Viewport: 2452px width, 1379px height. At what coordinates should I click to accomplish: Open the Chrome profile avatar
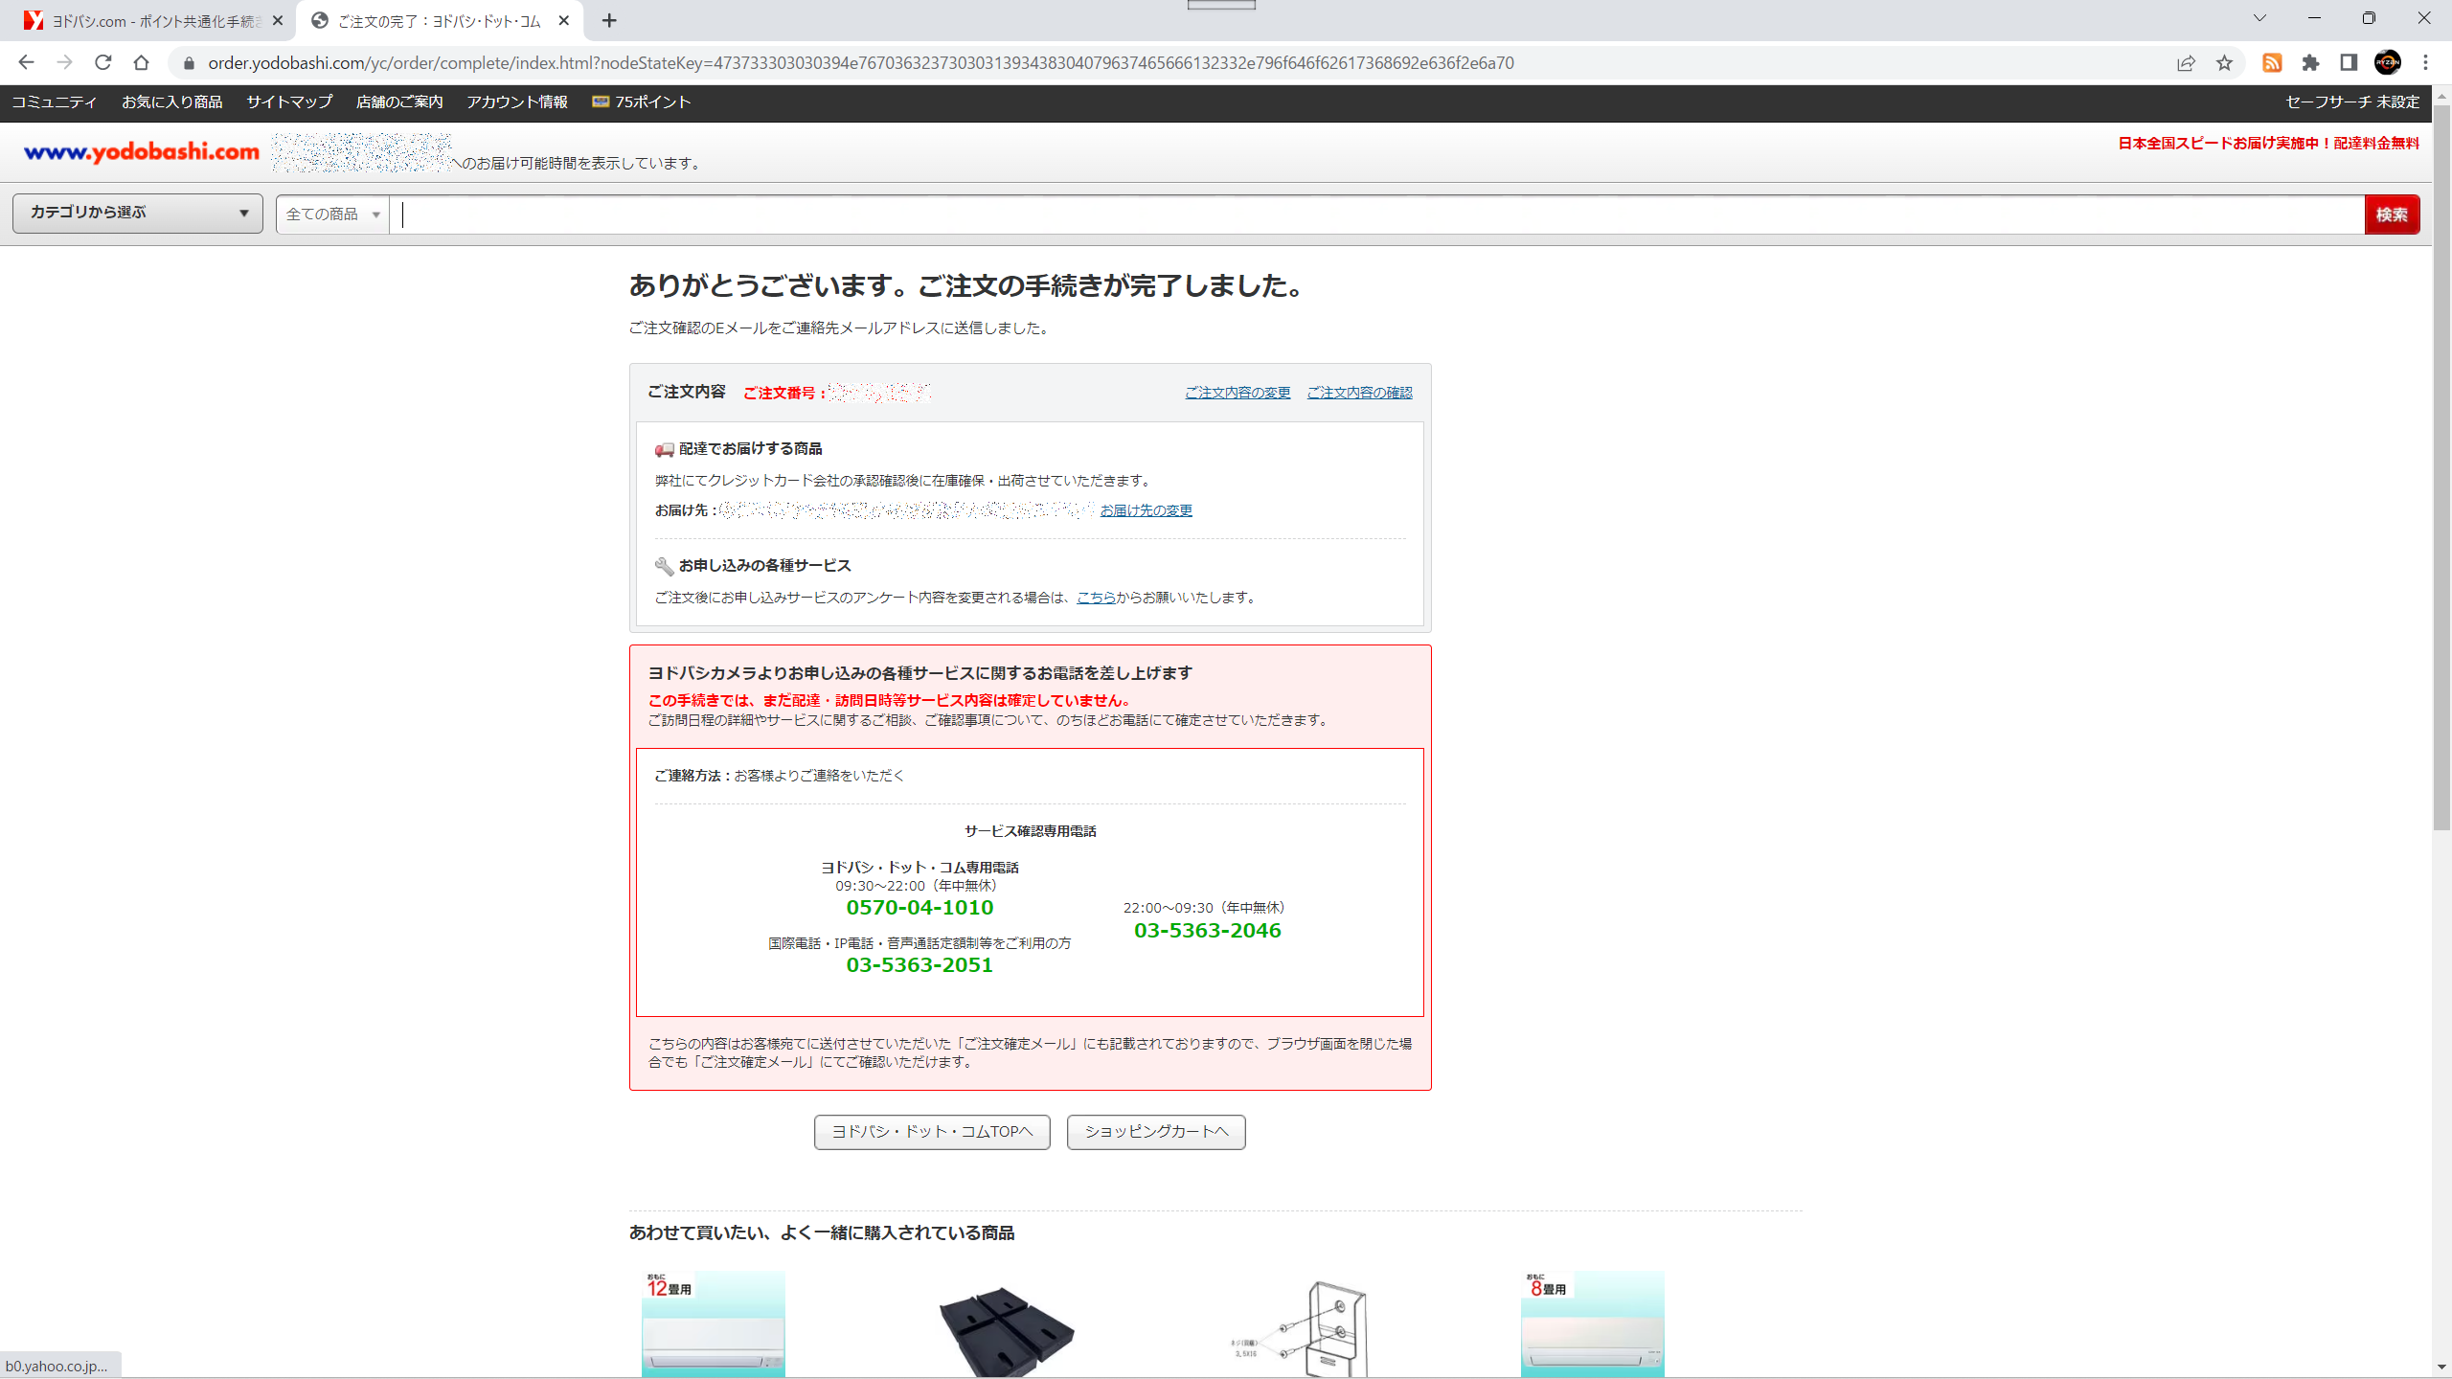pos(2387,63)
